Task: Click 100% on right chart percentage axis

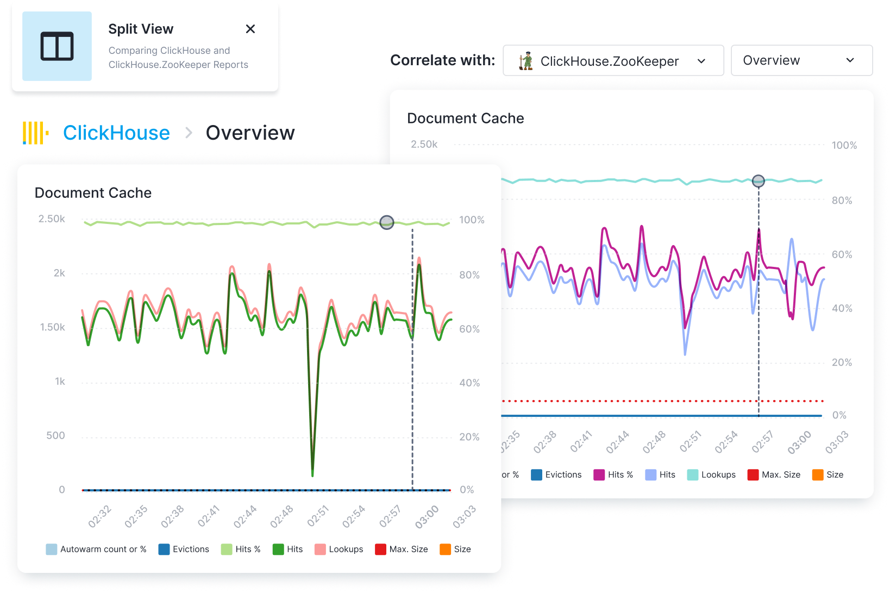Action: point(844,145)
